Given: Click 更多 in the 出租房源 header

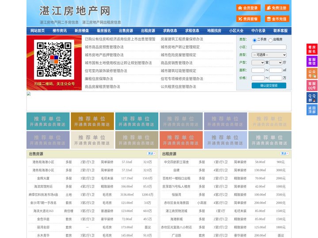Looking at the screenshot, I should click(284, 154).
